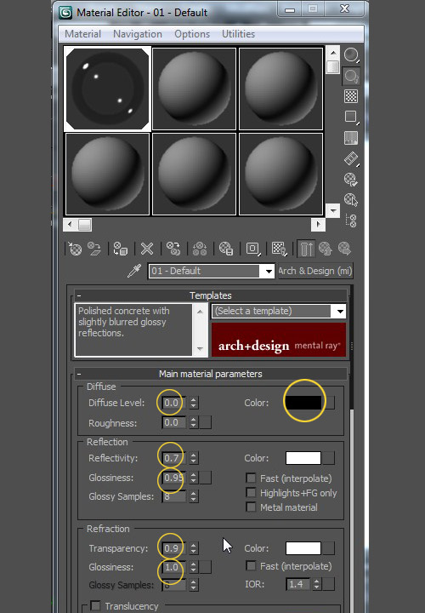Screen dimensions: 425x613
Task: Select the second sample slot in top row
Action: 194,89
